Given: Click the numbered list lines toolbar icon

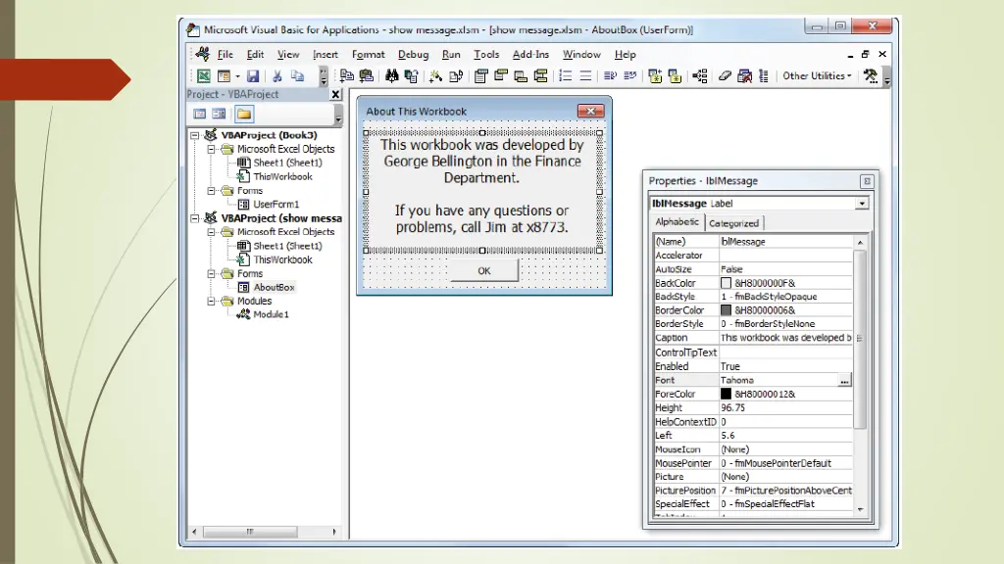Looking at the screenshot, I should pyautogui.click(x=566, y=76).
